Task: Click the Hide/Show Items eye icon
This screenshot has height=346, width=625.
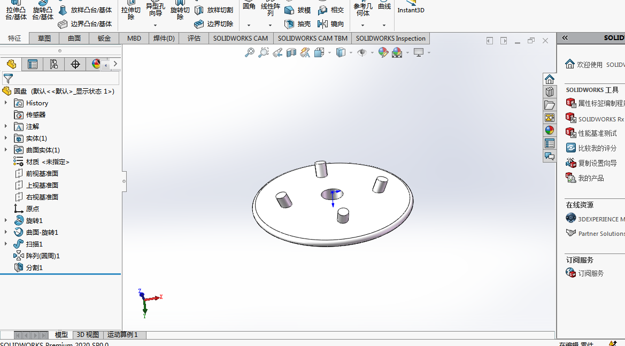Action: pos(362,52)
